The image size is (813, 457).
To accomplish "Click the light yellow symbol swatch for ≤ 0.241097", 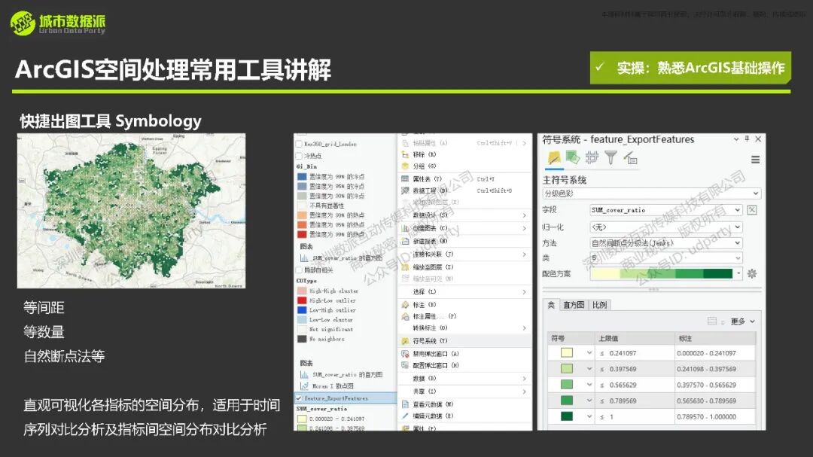I will pyautogui.click(x=567, y=353).
